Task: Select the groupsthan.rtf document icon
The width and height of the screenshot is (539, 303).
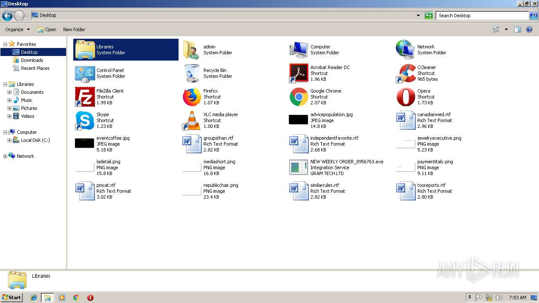Action: 192,144
